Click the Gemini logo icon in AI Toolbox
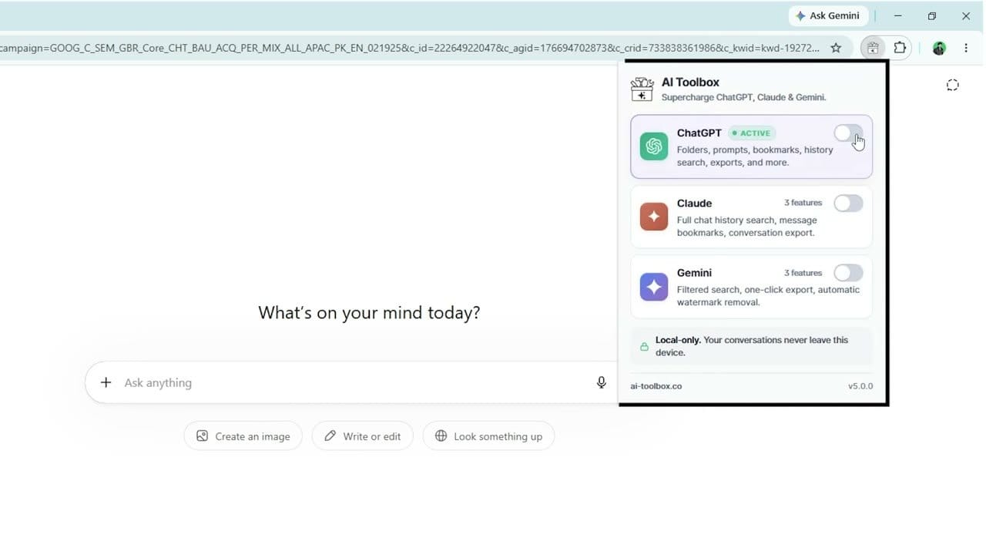The height and width of the screenshot is (555, 986). 654,287
